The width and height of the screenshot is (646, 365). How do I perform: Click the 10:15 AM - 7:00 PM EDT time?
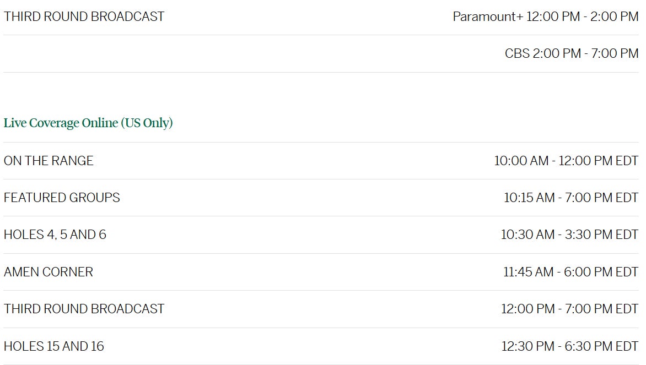570,198
